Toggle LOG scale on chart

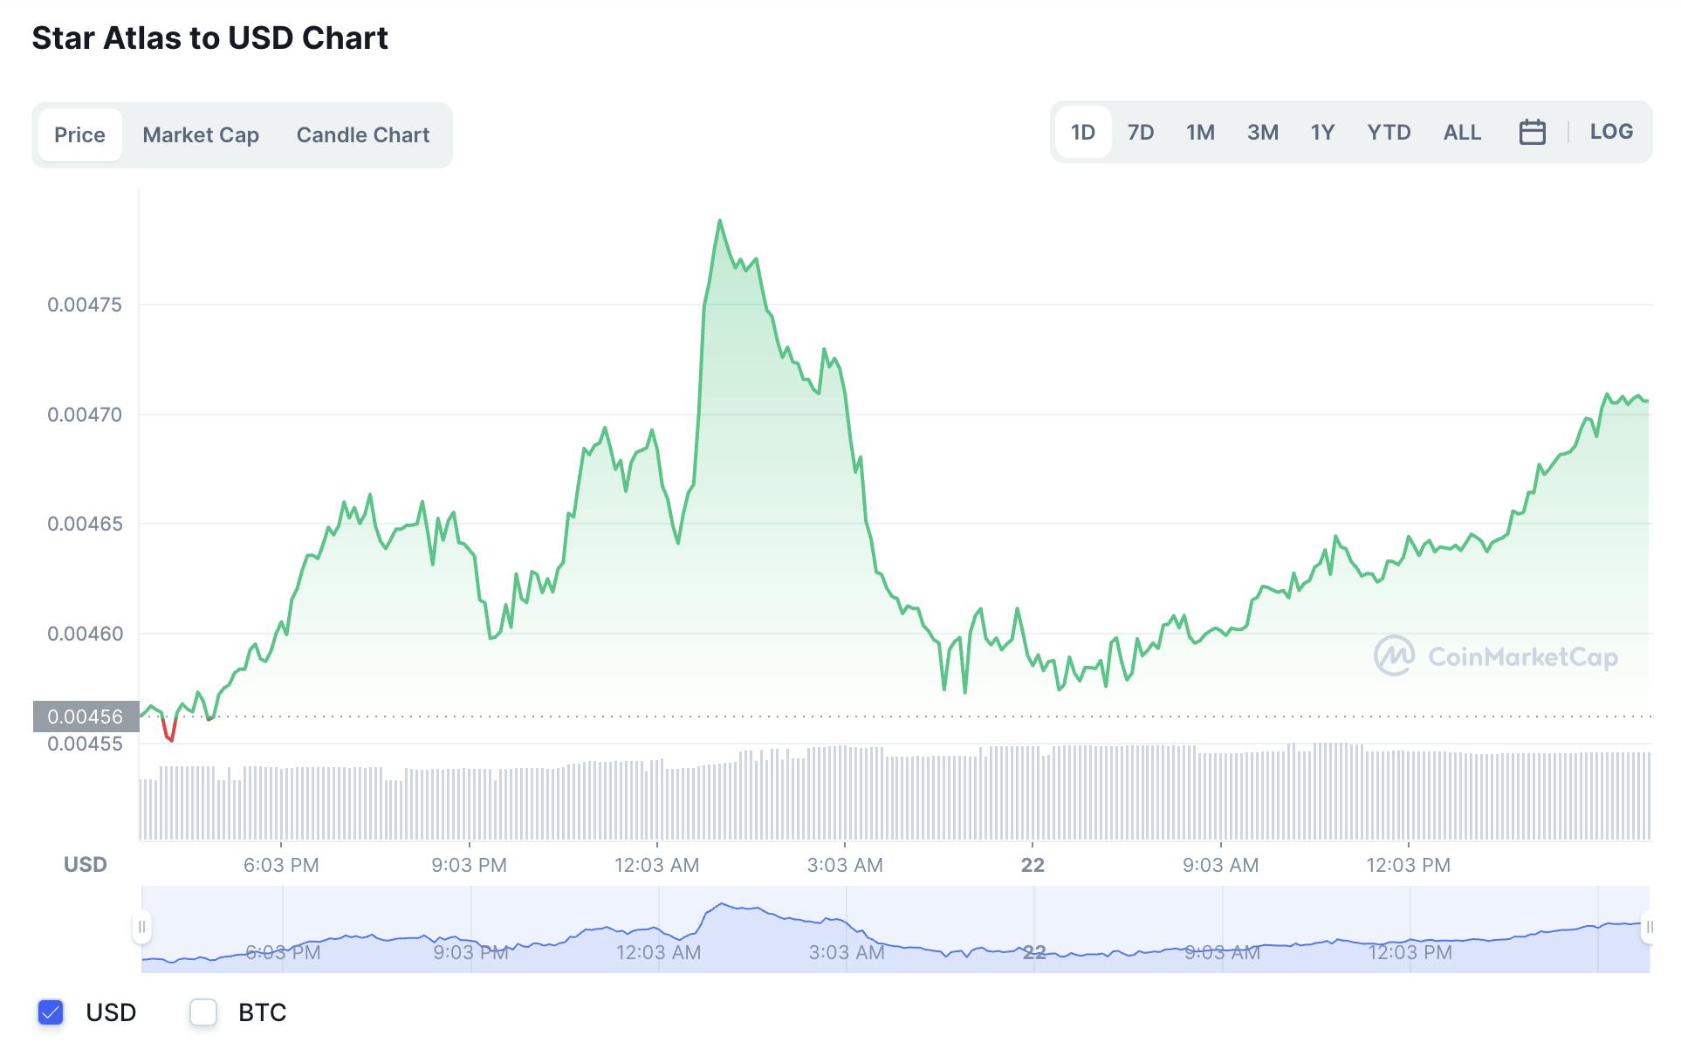tap(1611, 131)
